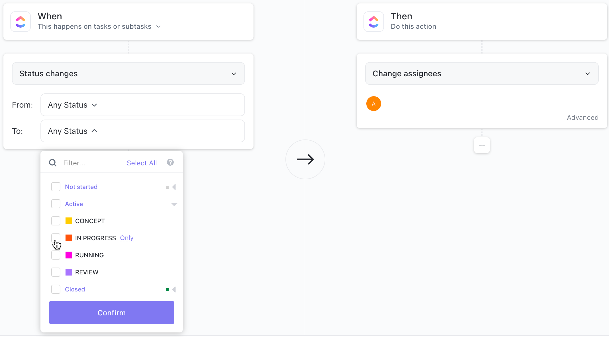Click the orange assignee avatar A
This screenshot has height=337, width=609.
pos(374,104)
